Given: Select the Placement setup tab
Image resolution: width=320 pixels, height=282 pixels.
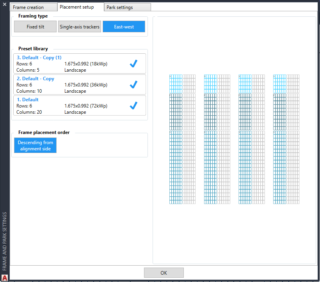Looking at the screenshot, I should (77, 7).
